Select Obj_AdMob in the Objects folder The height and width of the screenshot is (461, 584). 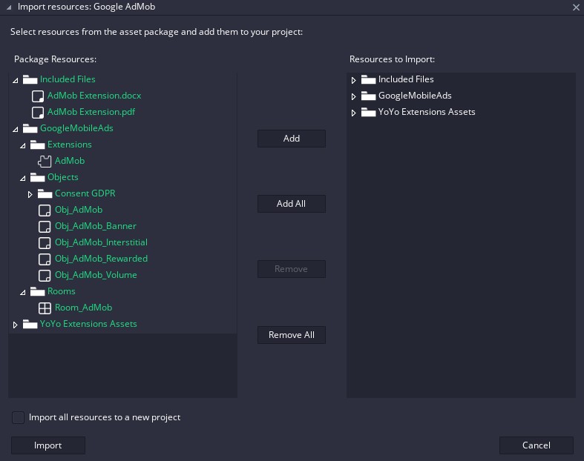click(x=79, y=210)
